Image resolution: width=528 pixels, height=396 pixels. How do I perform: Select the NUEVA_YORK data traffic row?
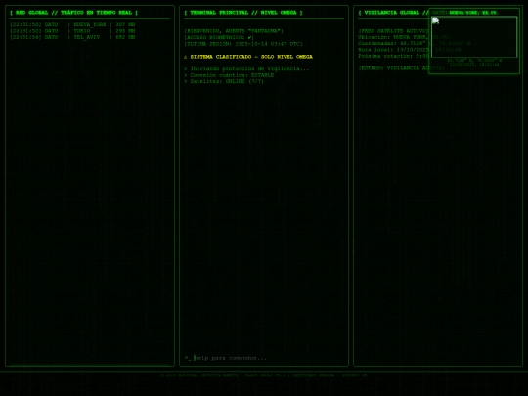pos(72,24)
